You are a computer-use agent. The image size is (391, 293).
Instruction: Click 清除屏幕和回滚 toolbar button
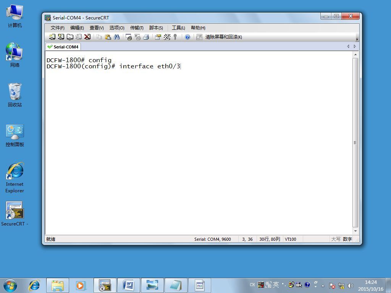pos(219,37)
